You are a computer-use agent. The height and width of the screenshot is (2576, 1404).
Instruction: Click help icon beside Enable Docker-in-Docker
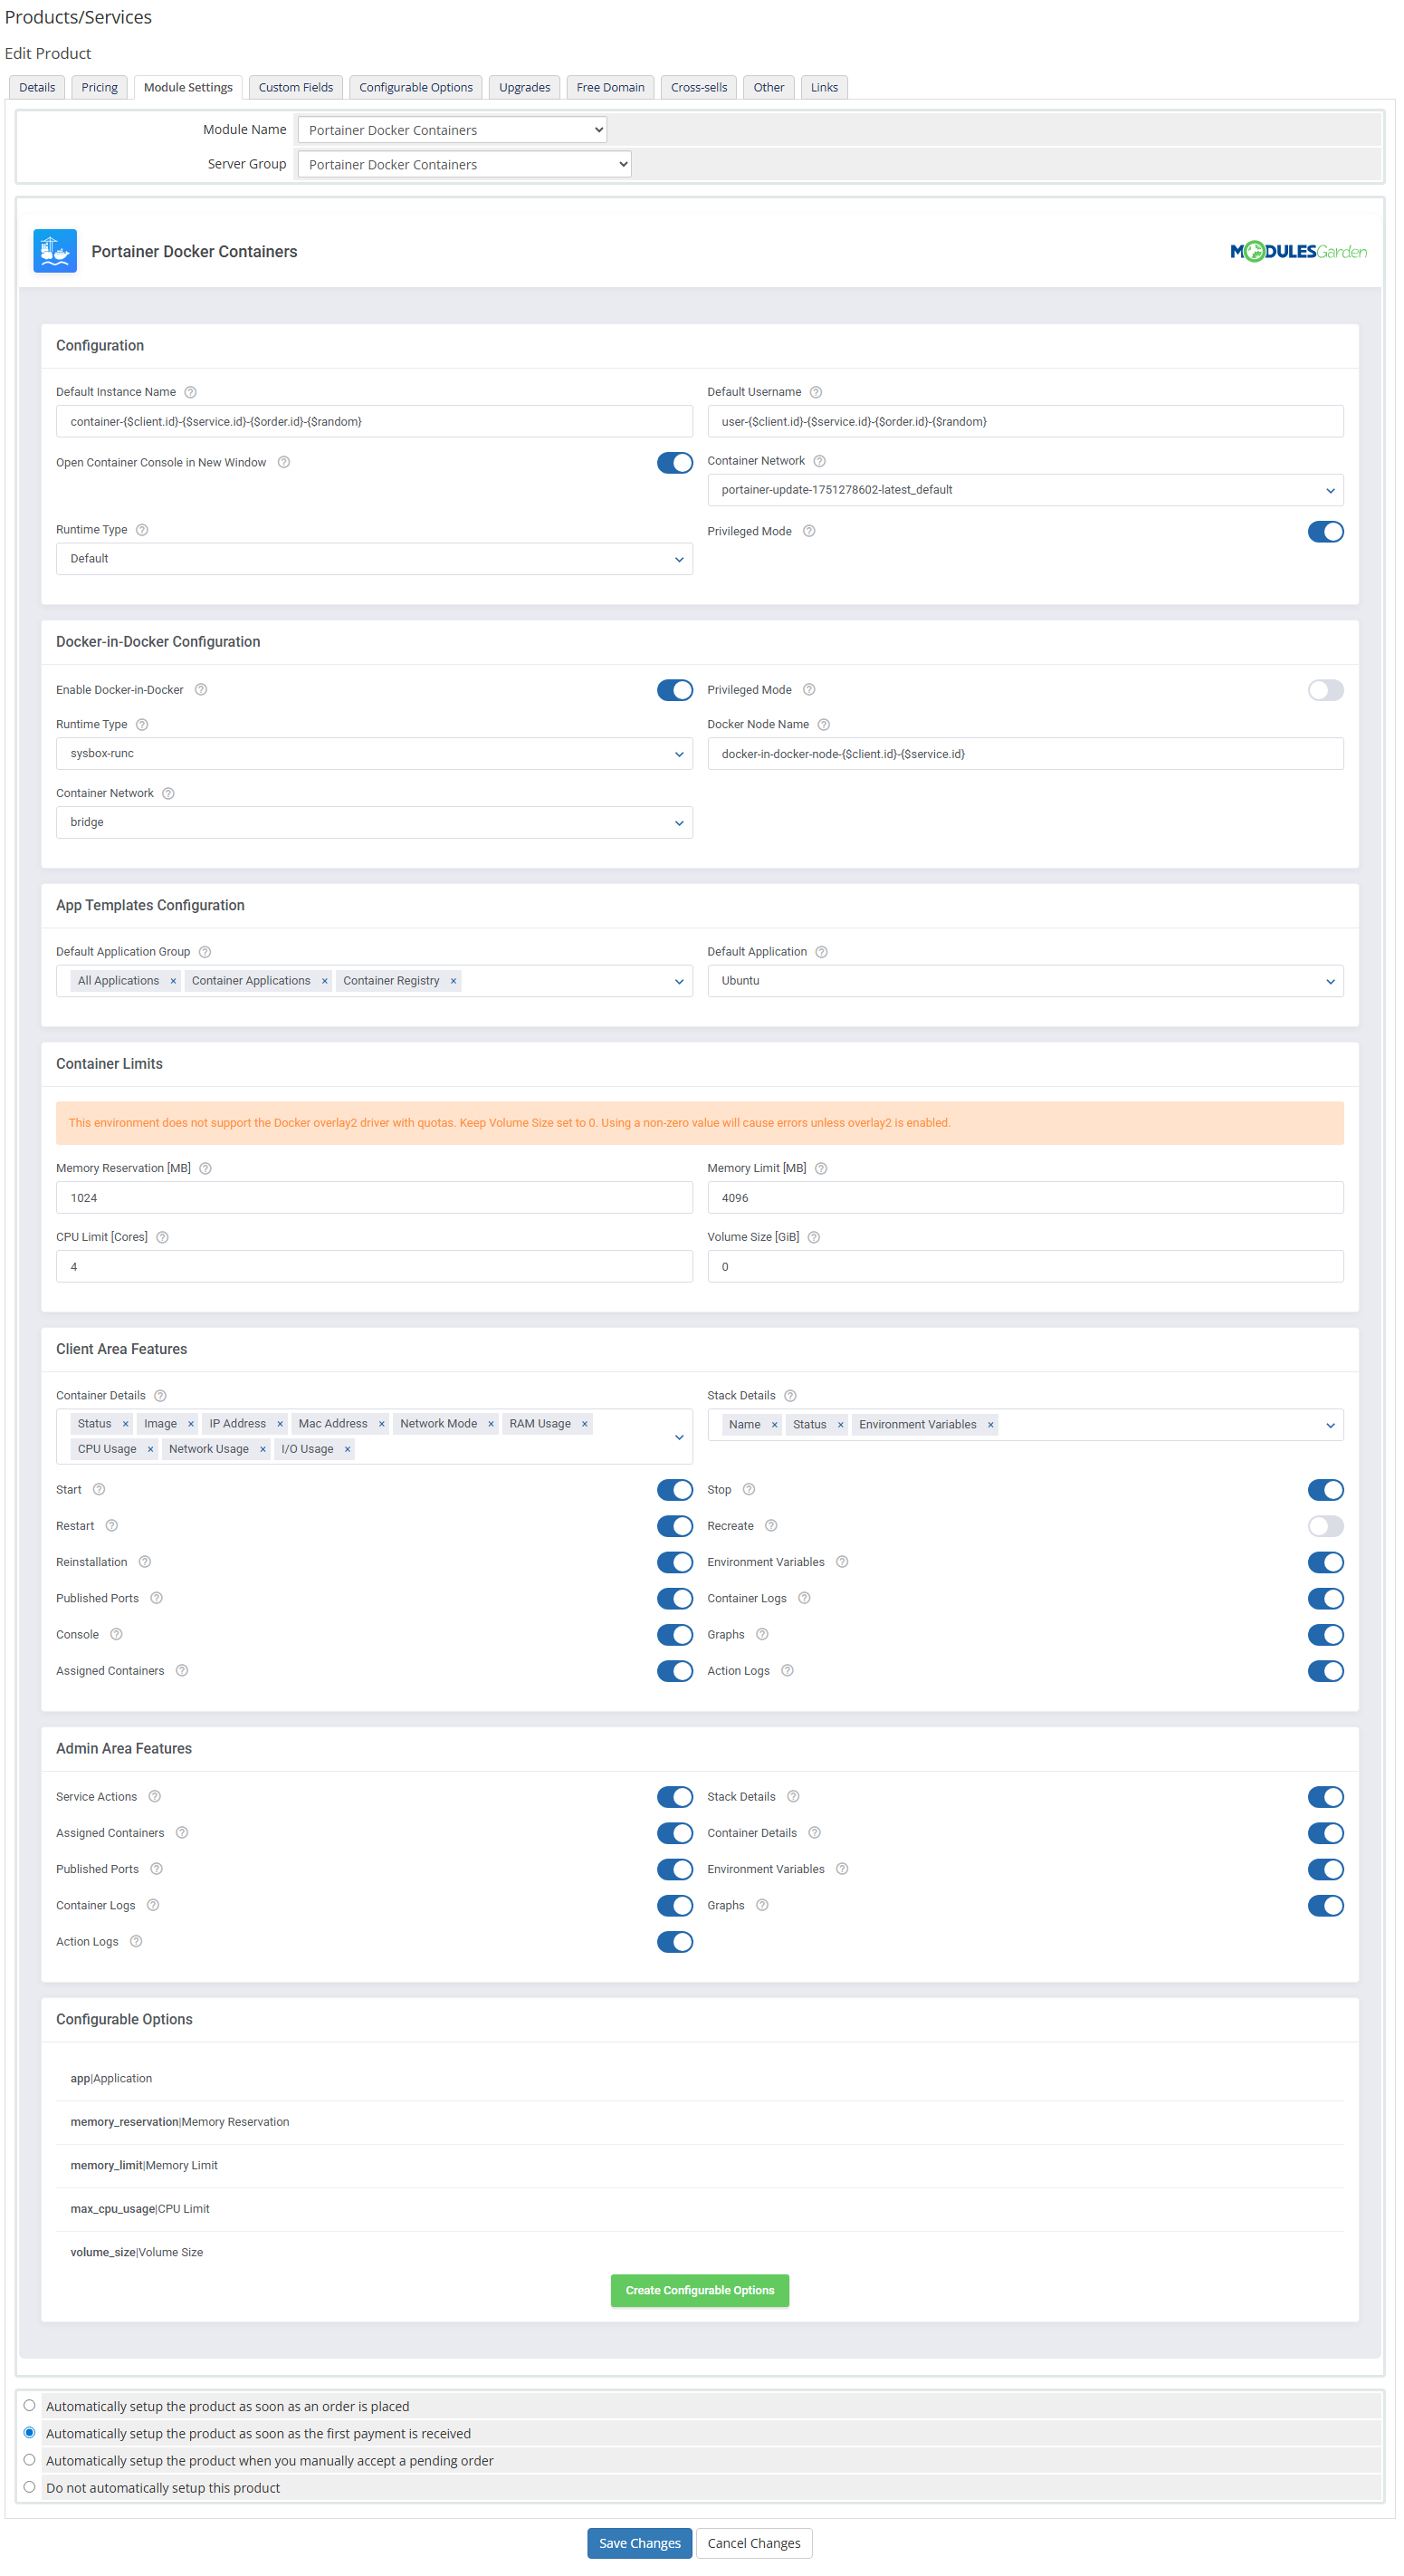tap(201, 690)
